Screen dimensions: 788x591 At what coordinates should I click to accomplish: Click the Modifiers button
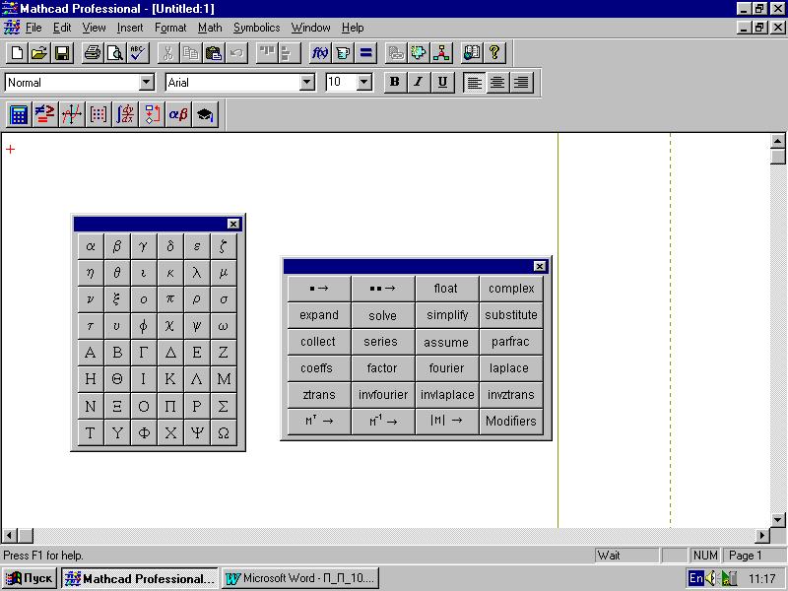point(510,422)
